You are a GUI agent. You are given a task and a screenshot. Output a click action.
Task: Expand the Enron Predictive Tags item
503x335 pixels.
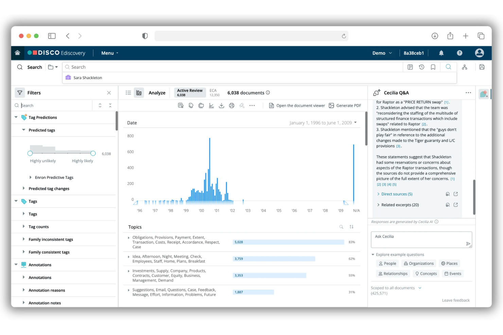click(31, 177)
